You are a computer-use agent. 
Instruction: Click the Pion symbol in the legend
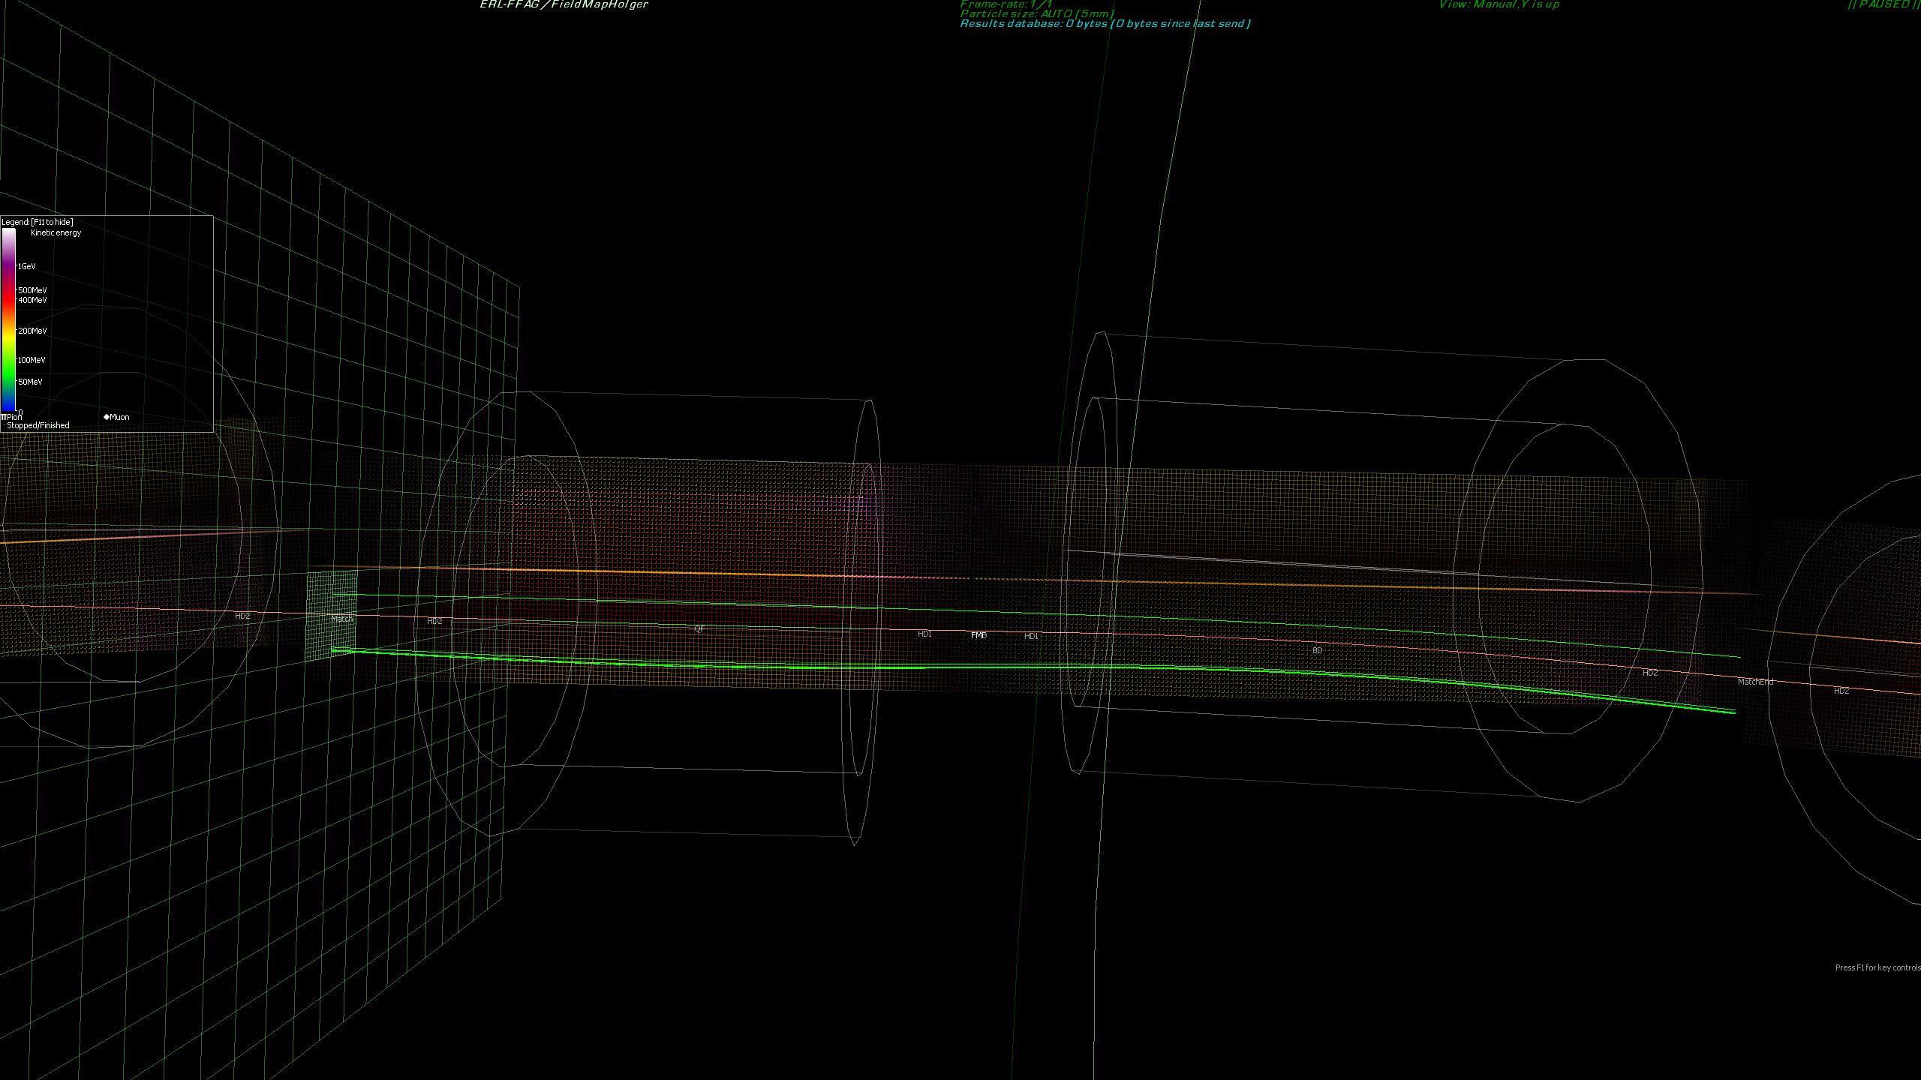coord(4,417)
